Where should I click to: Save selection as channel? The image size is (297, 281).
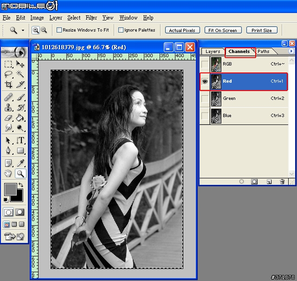254,182
